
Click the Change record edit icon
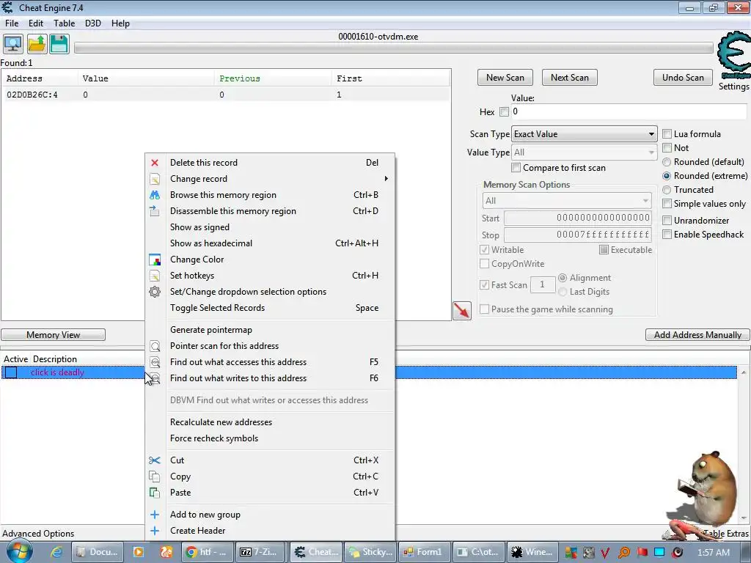(x=155, y=179)
